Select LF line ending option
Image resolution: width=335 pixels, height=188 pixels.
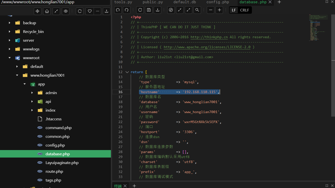(x=234, y=10)
